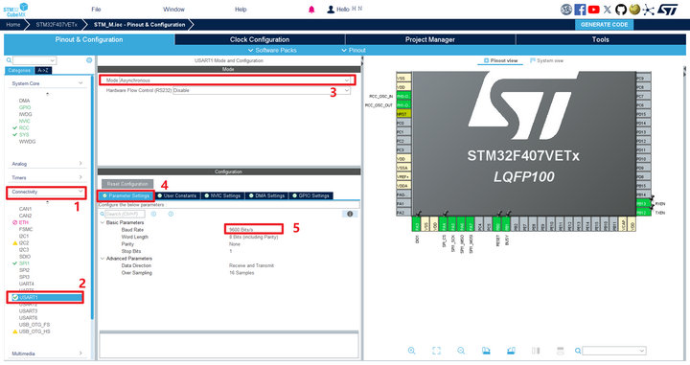
Task: Zoom out of the pinout view
Action: click(x=461, y=351)
